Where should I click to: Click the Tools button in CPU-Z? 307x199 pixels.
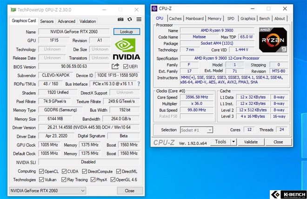(x=220, y=142)
